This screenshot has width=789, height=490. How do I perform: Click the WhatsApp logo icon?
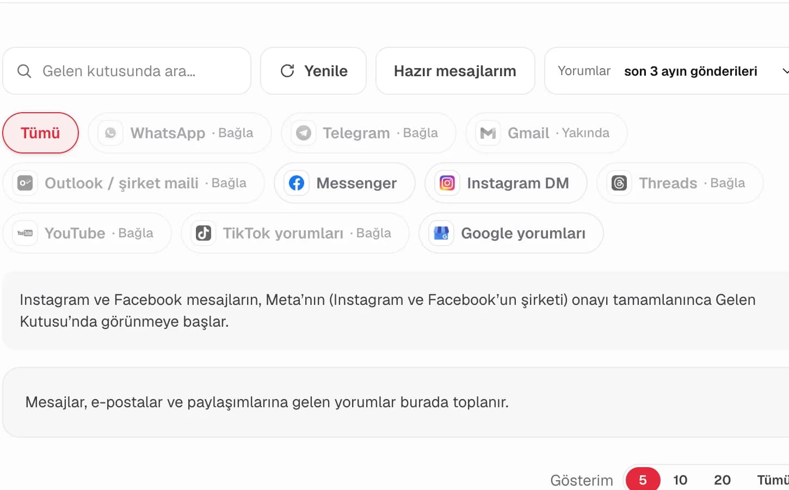[x=110, y=133]
